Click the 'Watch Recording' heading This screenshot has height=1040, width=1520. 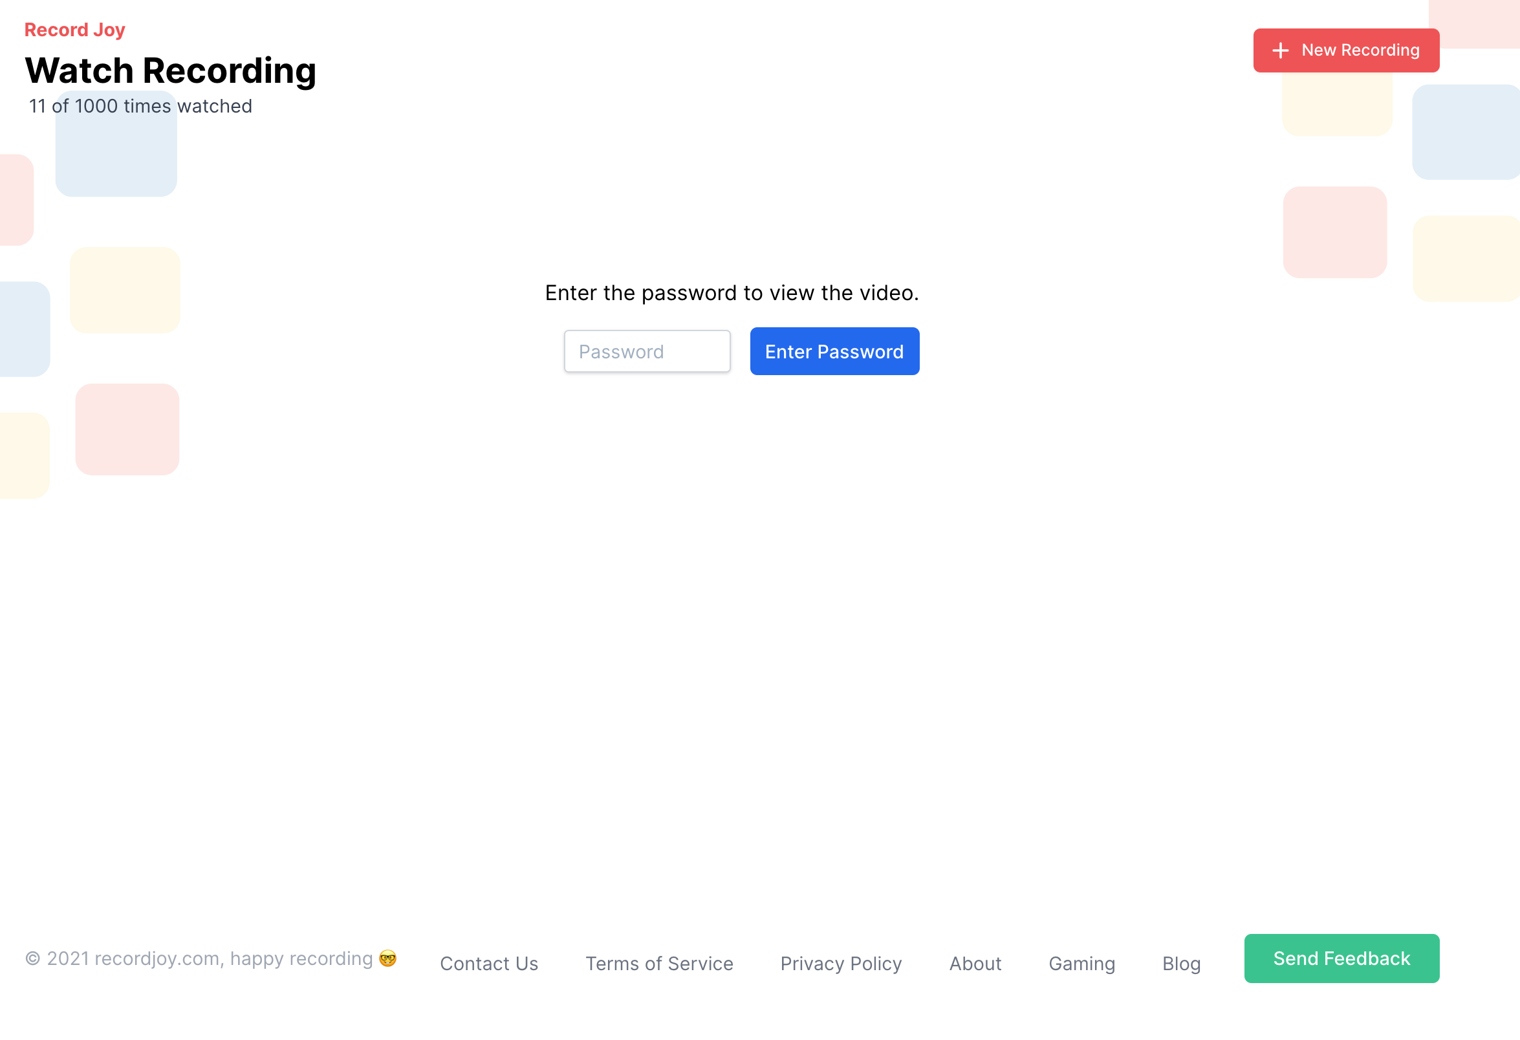point(171,70)
